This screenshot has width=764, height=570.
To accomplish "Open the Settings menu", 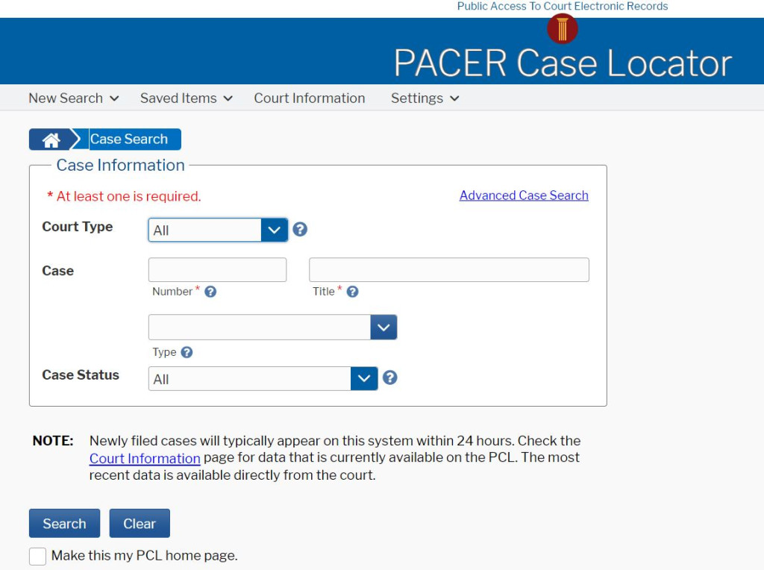I will point(425,98).
